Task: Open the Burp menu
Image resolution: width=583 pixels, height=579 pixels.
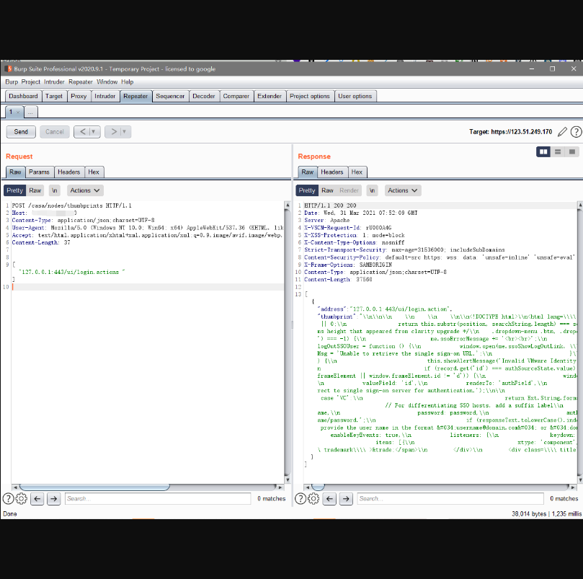Action: (12, 82)
